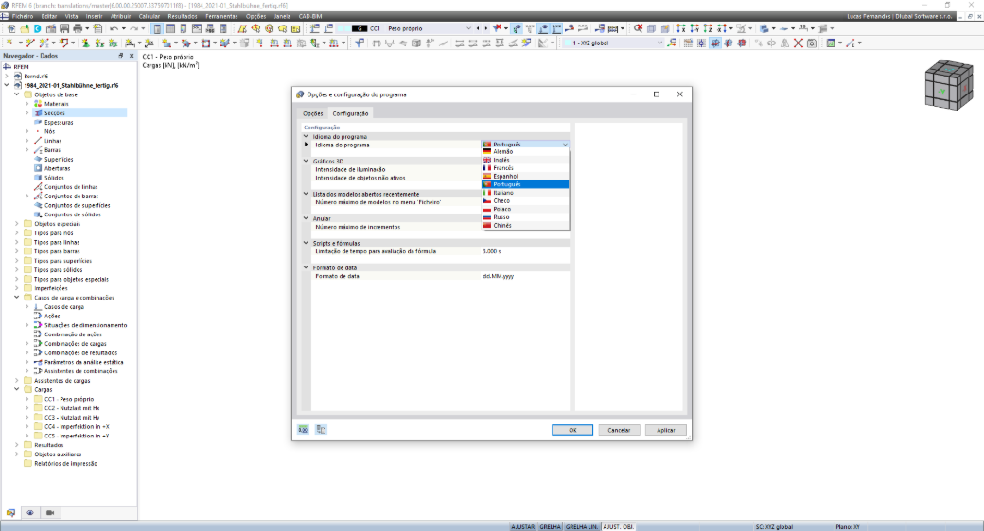Select Secções in the navigator tree
Image resolution: width=984 pixels, height=531 pixels.
(55, 112)
